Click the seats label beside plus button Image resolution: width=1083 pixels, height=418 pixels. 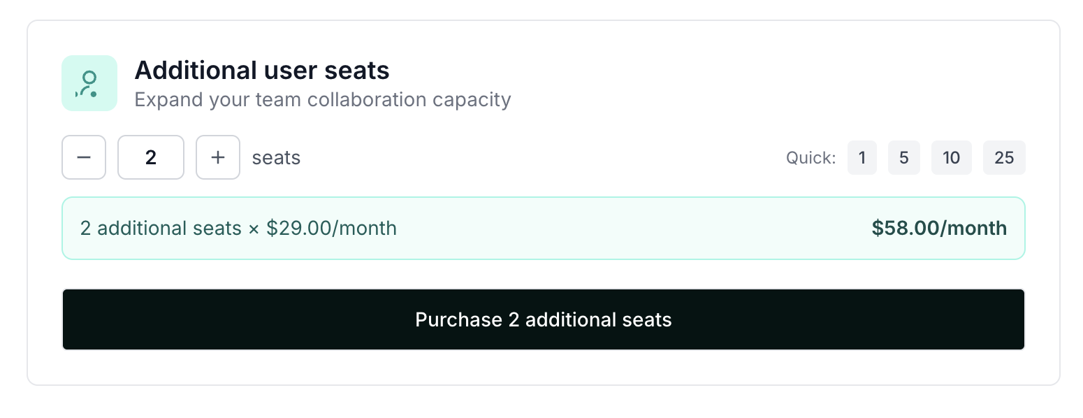tap(276, 158)
